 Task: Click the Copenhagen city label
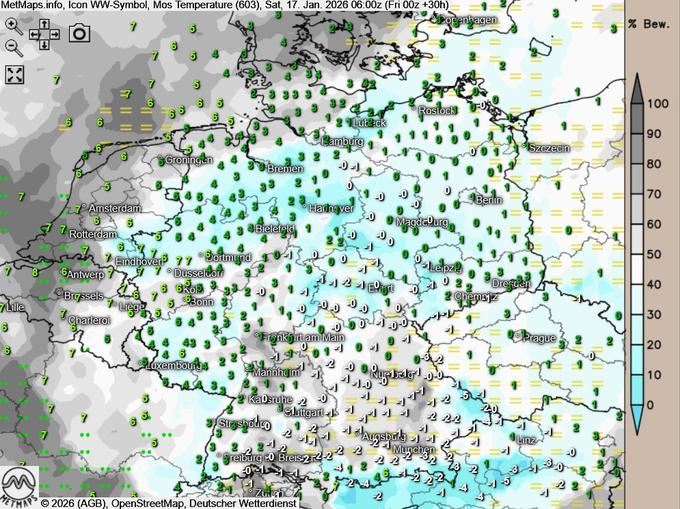pos(467,20)
